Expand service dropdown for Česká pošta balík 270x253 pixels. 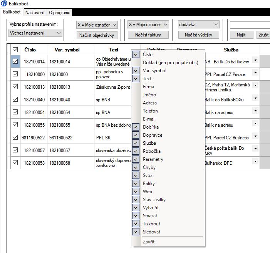[x=255, y=149]
